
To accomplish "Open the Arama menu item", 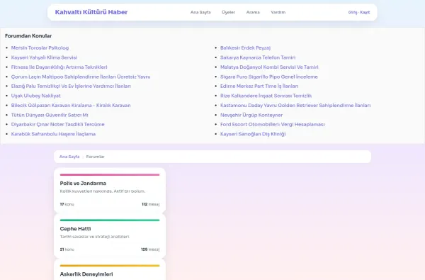I will [253, 12].
